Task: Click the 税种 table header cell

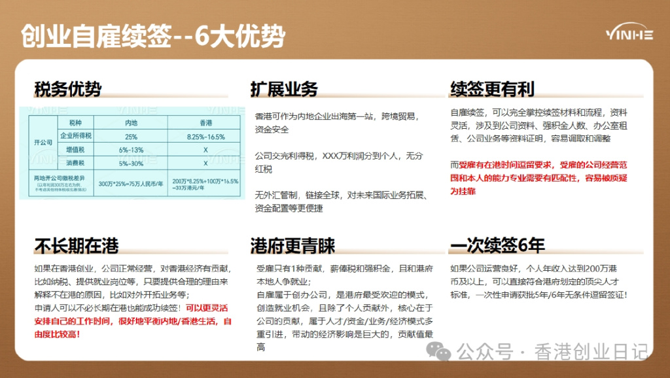Action: click(76, 122)
